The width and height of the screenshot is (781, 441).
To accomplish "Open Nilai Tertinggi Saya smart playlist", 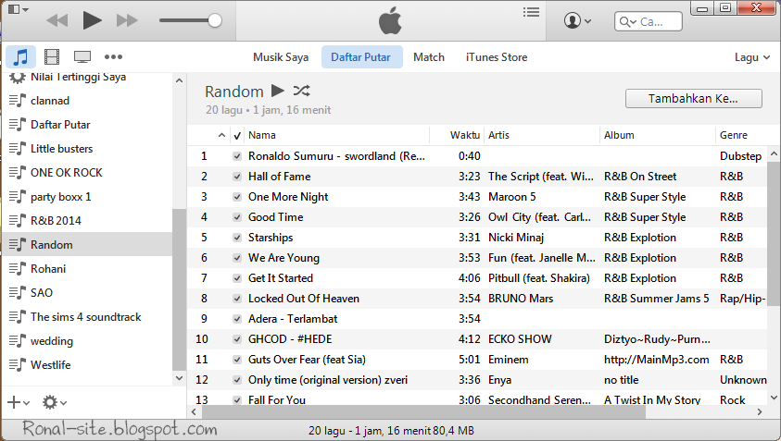I will (87, 78).
